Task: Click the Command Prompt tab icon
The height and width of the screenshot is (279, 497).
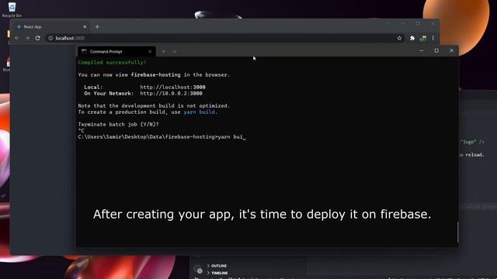Action: tap(84, 51)
